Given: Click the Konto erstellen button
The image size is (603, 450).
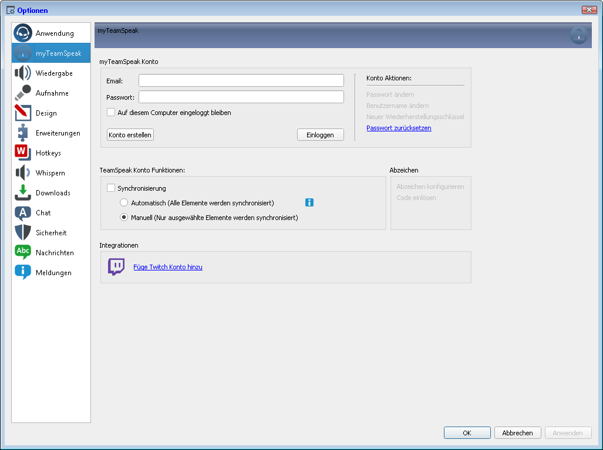Looking at the screenshot, I should pos(130,135).
